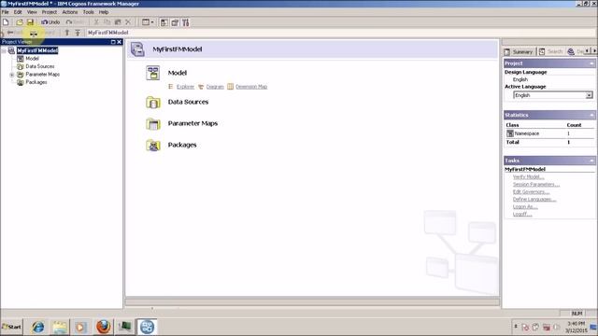
Task: Collapse the MyFirstFMModel tree root node
Action: coord(4,50)
